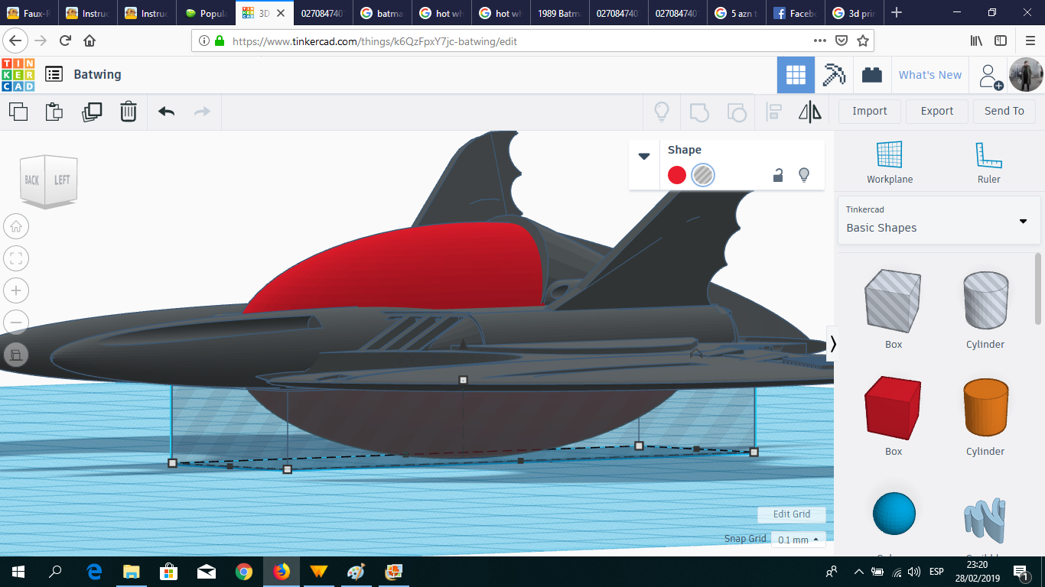Switch to the batma Google tab
Image resolution: width=1045 pixels, height=587 pixels.
pyautogui.click(x=383, y=13)
